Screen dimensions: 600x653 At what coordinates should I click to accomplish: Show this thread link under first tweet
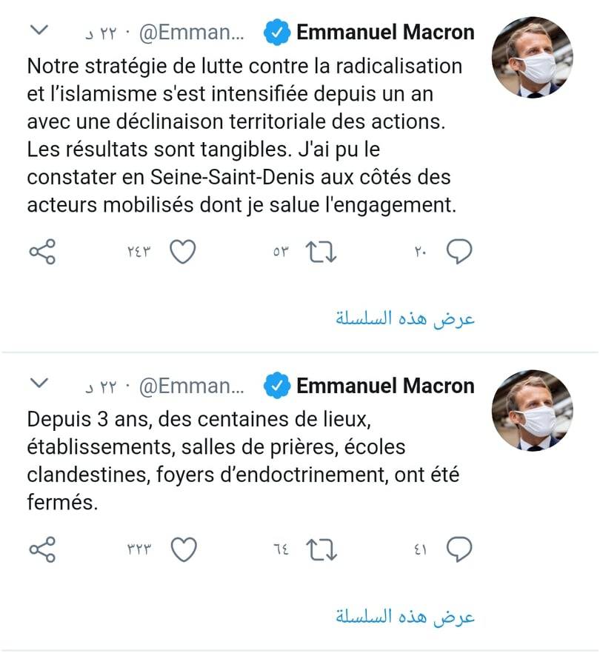click(x=405, y=318)
